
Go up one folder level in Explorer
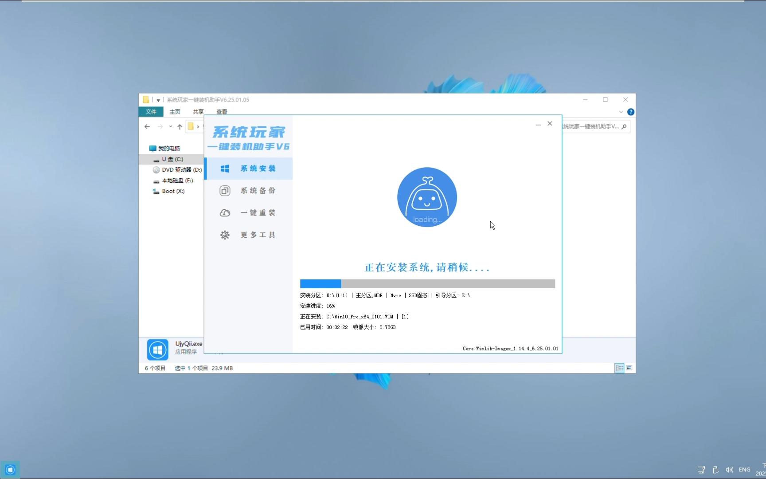click(180, 127)
